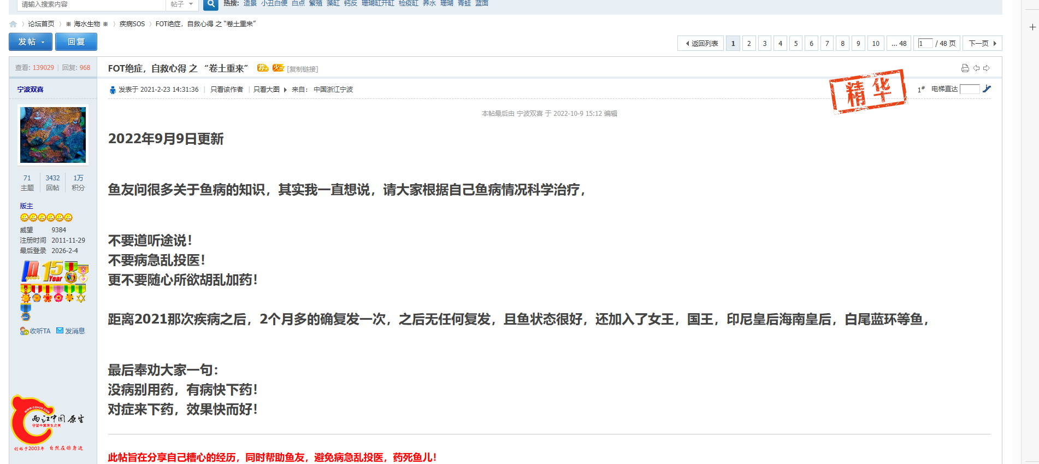
Task: Go to page 6
Action: pos(812,43)
